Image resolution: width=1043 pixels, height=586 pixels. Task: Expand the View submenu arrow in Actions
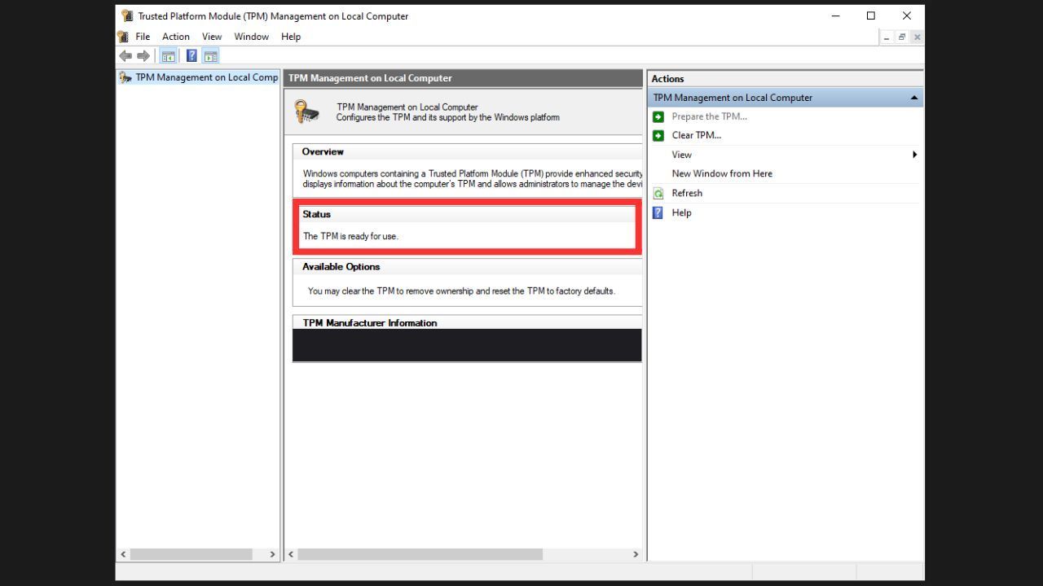pyautogui.click(x=914, y=155)
